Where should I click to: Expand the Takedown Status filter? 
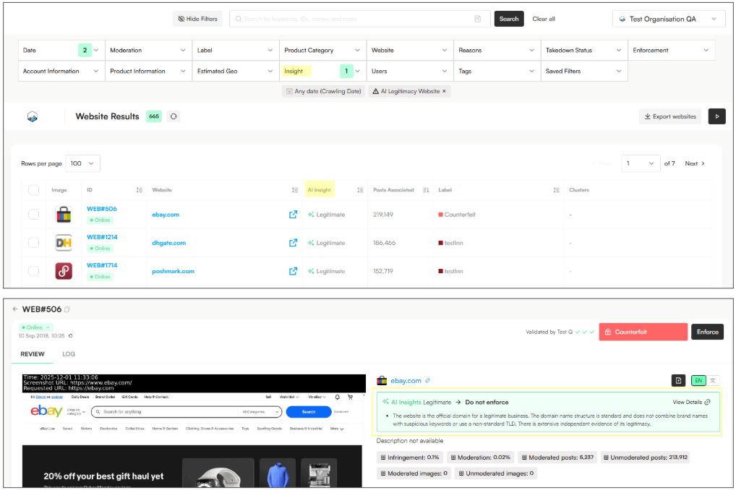pos(584,50)
